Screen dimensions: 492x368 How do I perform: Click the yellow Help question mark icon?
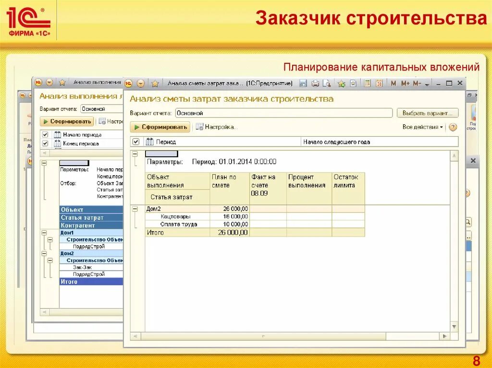453,127
